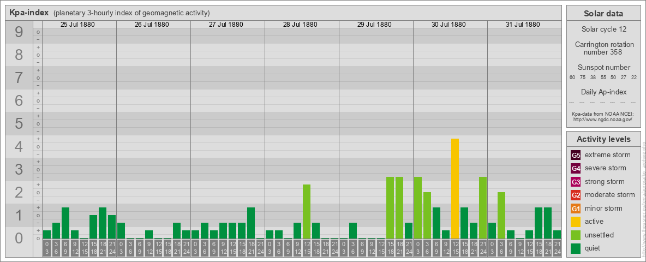Click the sunspot number value 22
646x262 pixels.
(x=634, y=78)
